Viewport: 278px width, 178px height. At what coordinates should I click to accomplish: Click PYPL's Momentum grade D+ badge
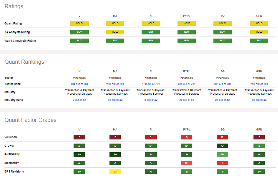pyautogui.click(x=187, y=163)
